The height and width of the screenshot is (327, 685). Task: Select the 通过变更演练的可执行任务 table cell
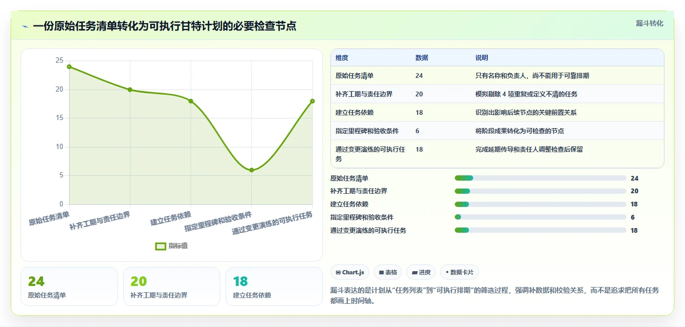(370, 154)
